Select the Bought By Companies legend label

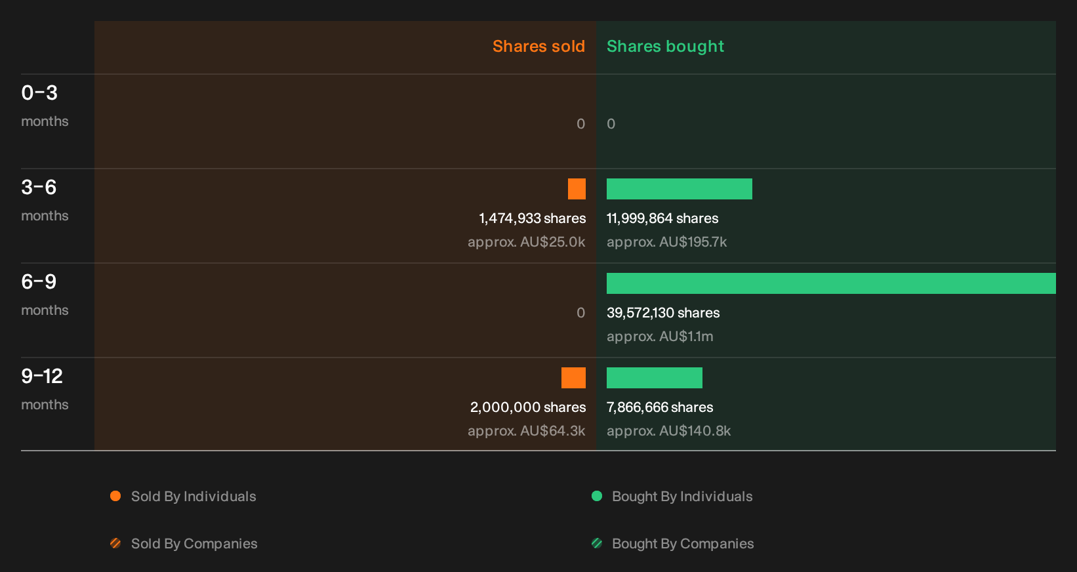[x=683, y=544]
